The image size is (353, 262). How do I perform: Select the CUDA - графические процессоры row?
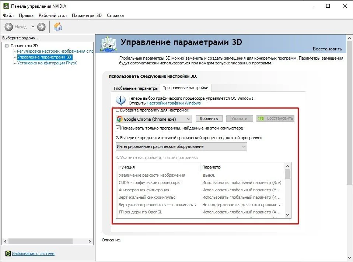(200, 183)
